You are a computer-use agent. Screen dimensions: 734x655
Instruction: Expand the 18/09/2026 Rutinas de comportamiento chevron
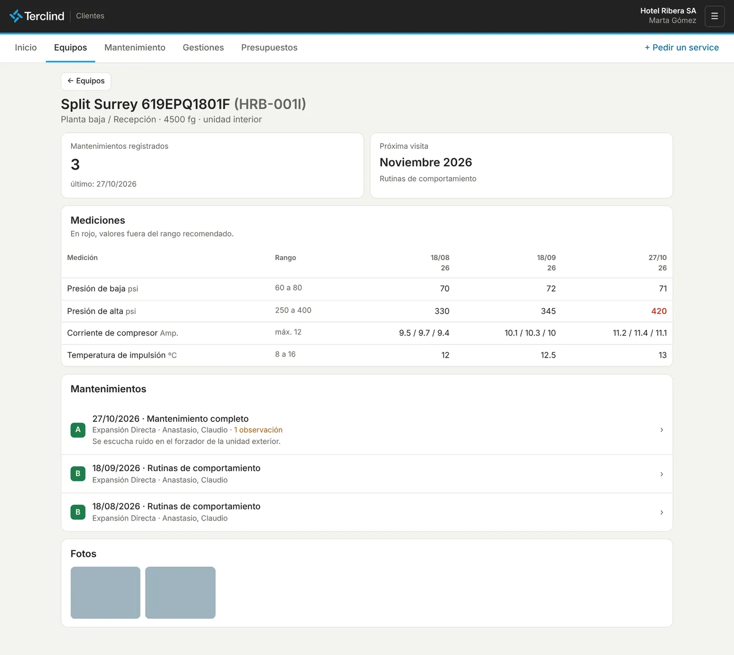(662, 474)
